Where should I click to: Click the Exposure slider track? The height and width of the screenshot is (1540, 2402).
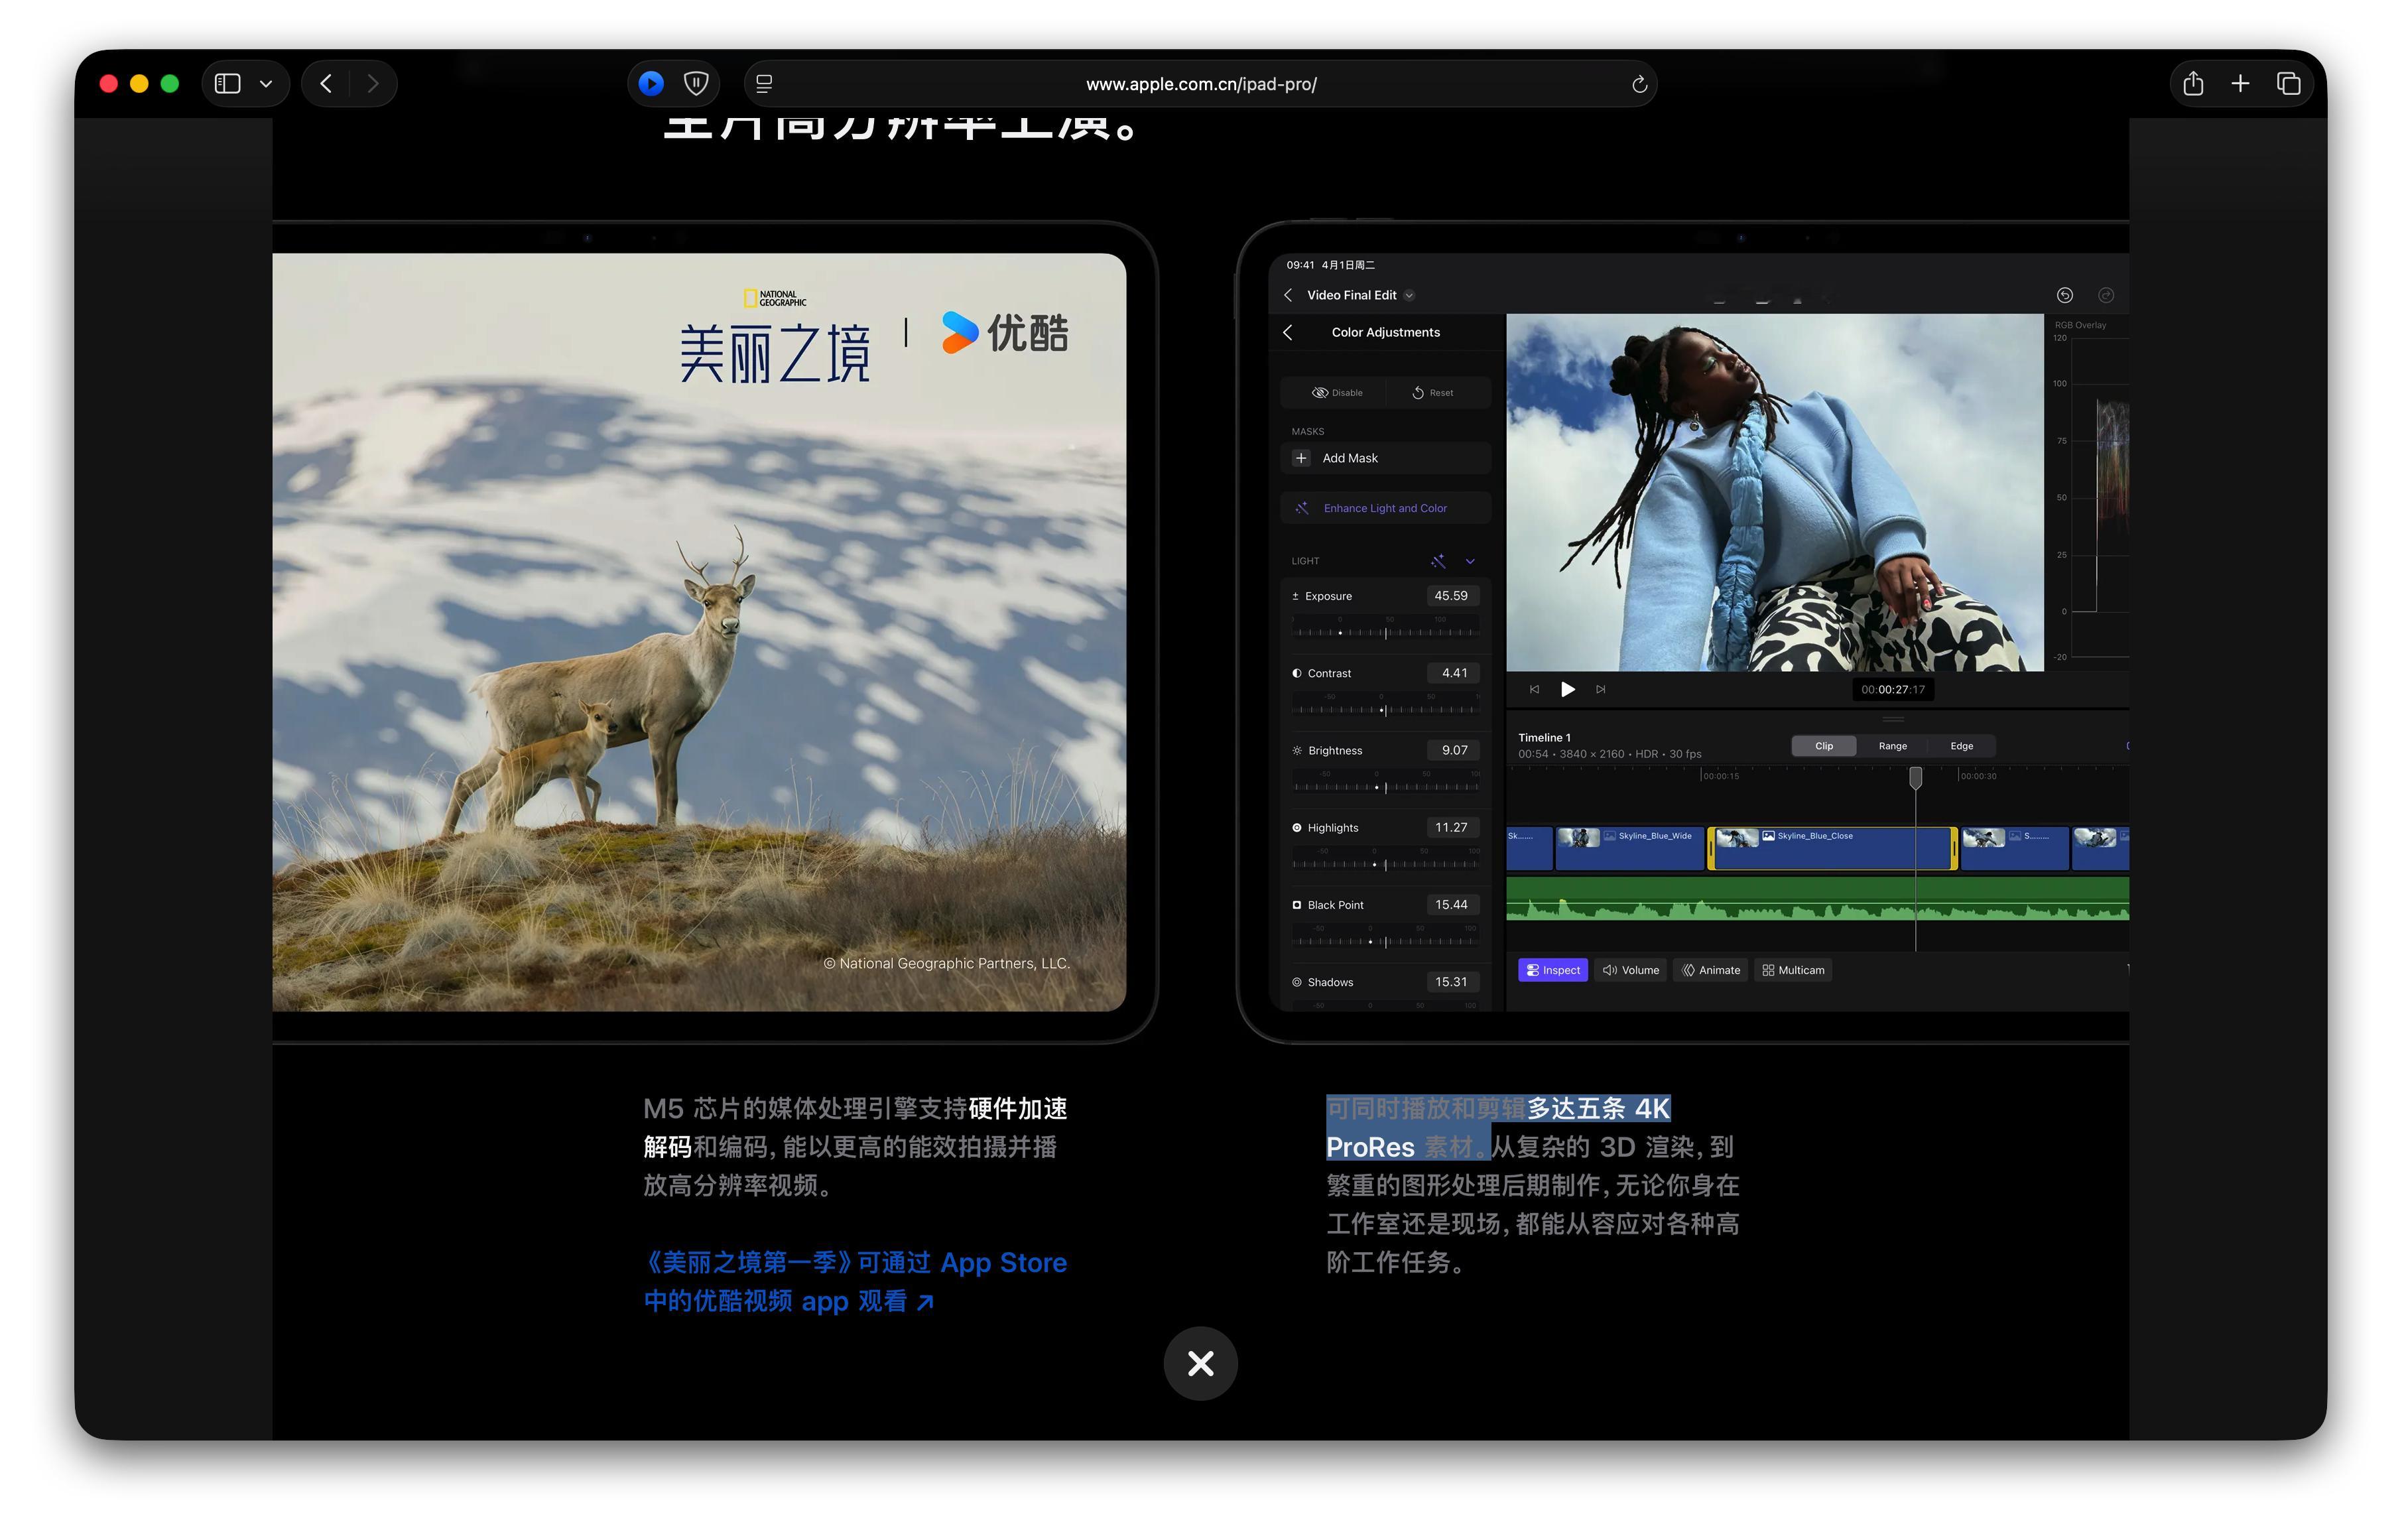point(1385,633)
